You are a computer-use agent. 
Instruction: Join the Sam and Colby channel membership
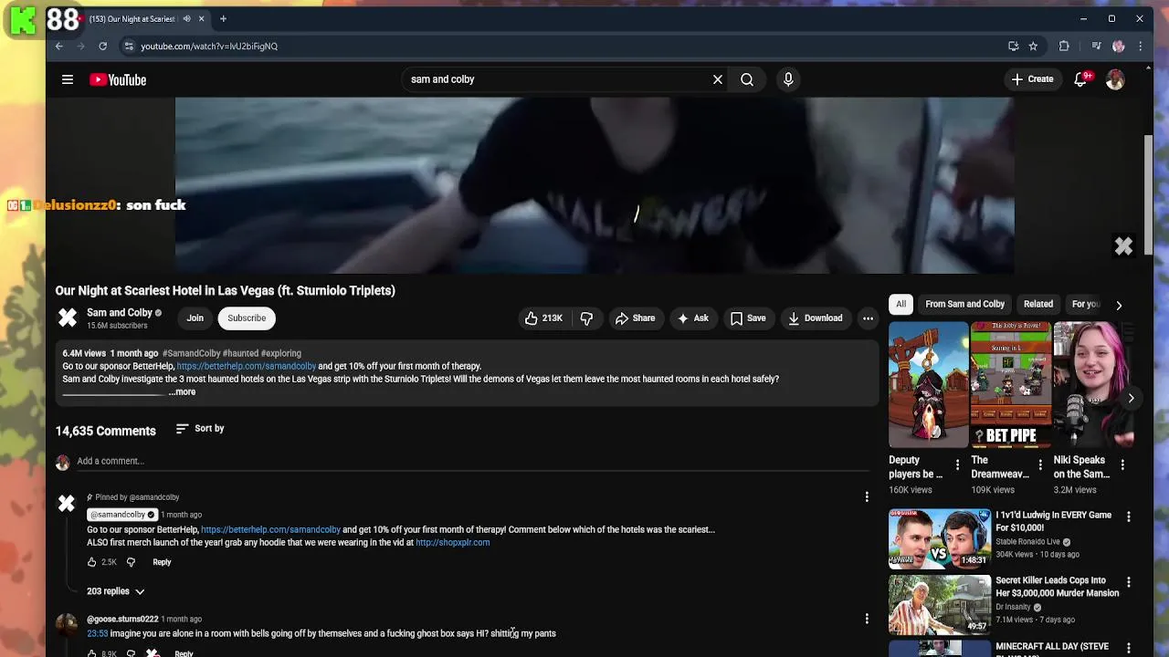coord(195,318)
